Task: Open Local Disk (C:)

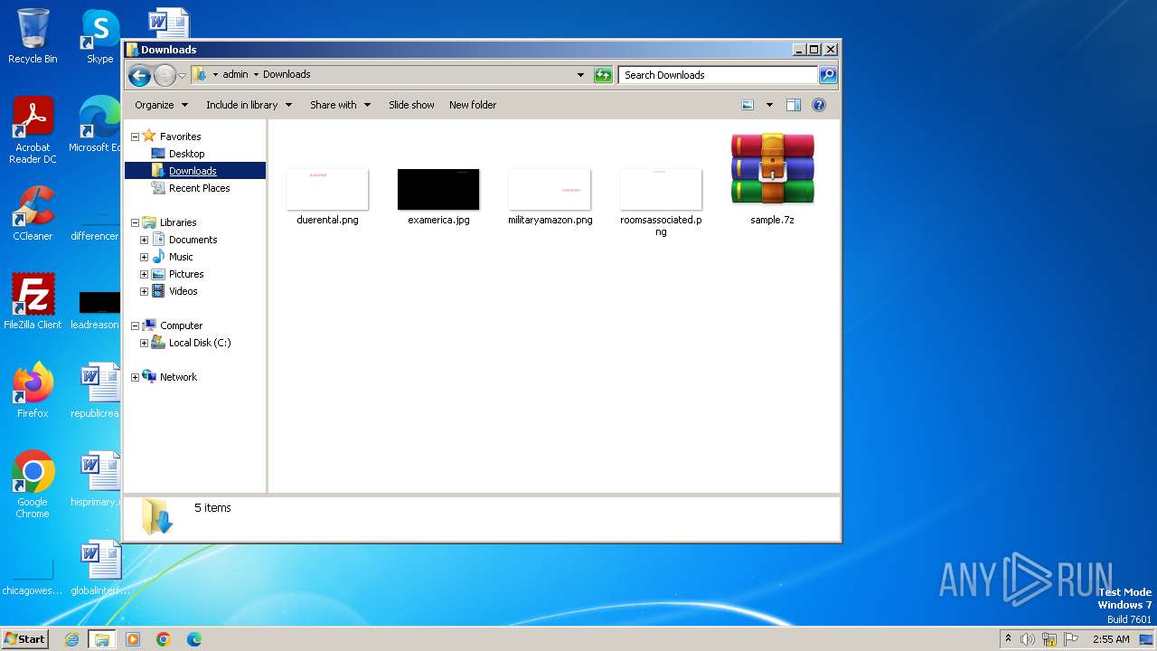Action: [x=200, y=343]
